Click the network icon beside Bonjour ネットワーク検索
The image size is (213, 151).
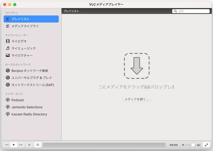pos(8,70)
